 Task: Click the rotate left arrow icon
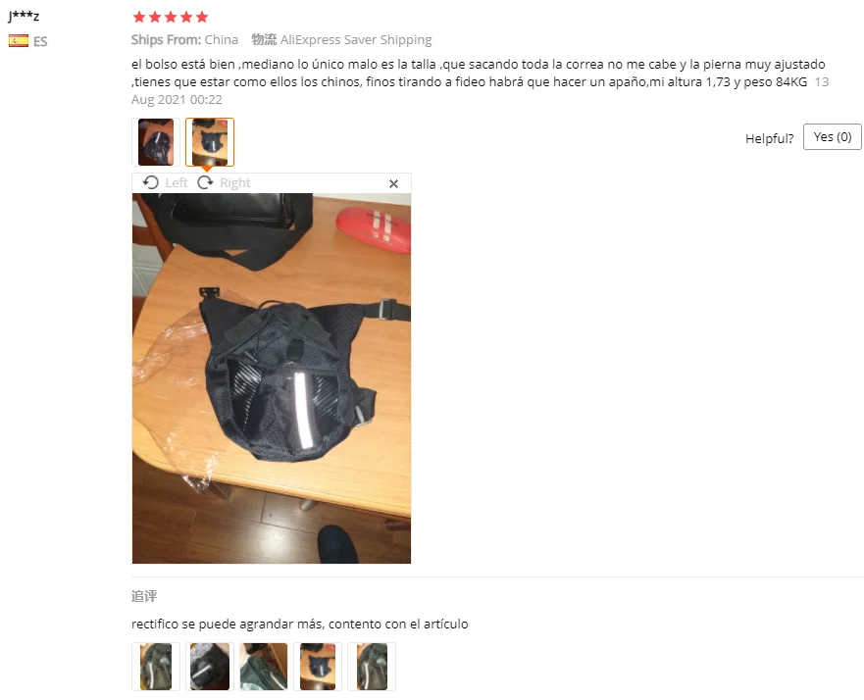click(150, 182)
